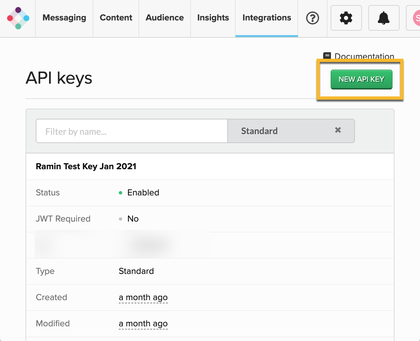Viewport: 420px width, 341px height.
Task: Select the Integrations tab
Action: coord(266,18)
